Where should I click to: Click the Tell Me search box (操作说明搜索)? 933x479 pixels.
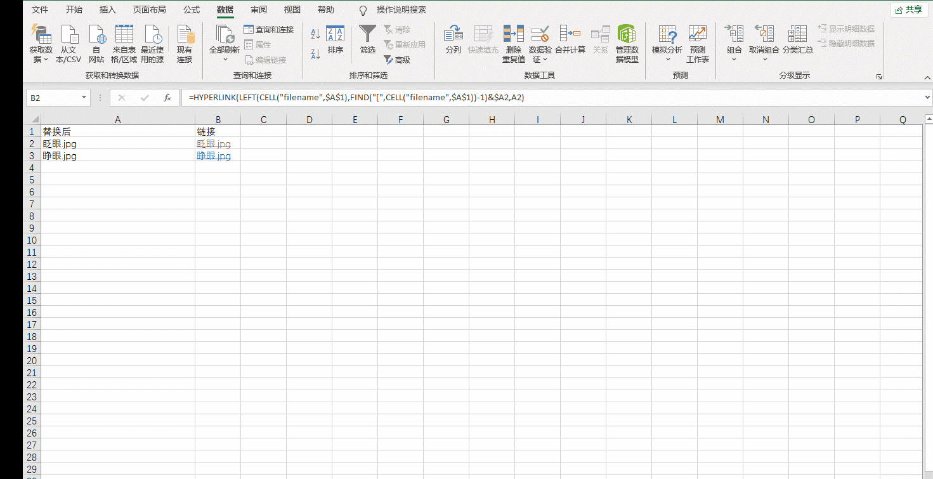click(401, 10)
